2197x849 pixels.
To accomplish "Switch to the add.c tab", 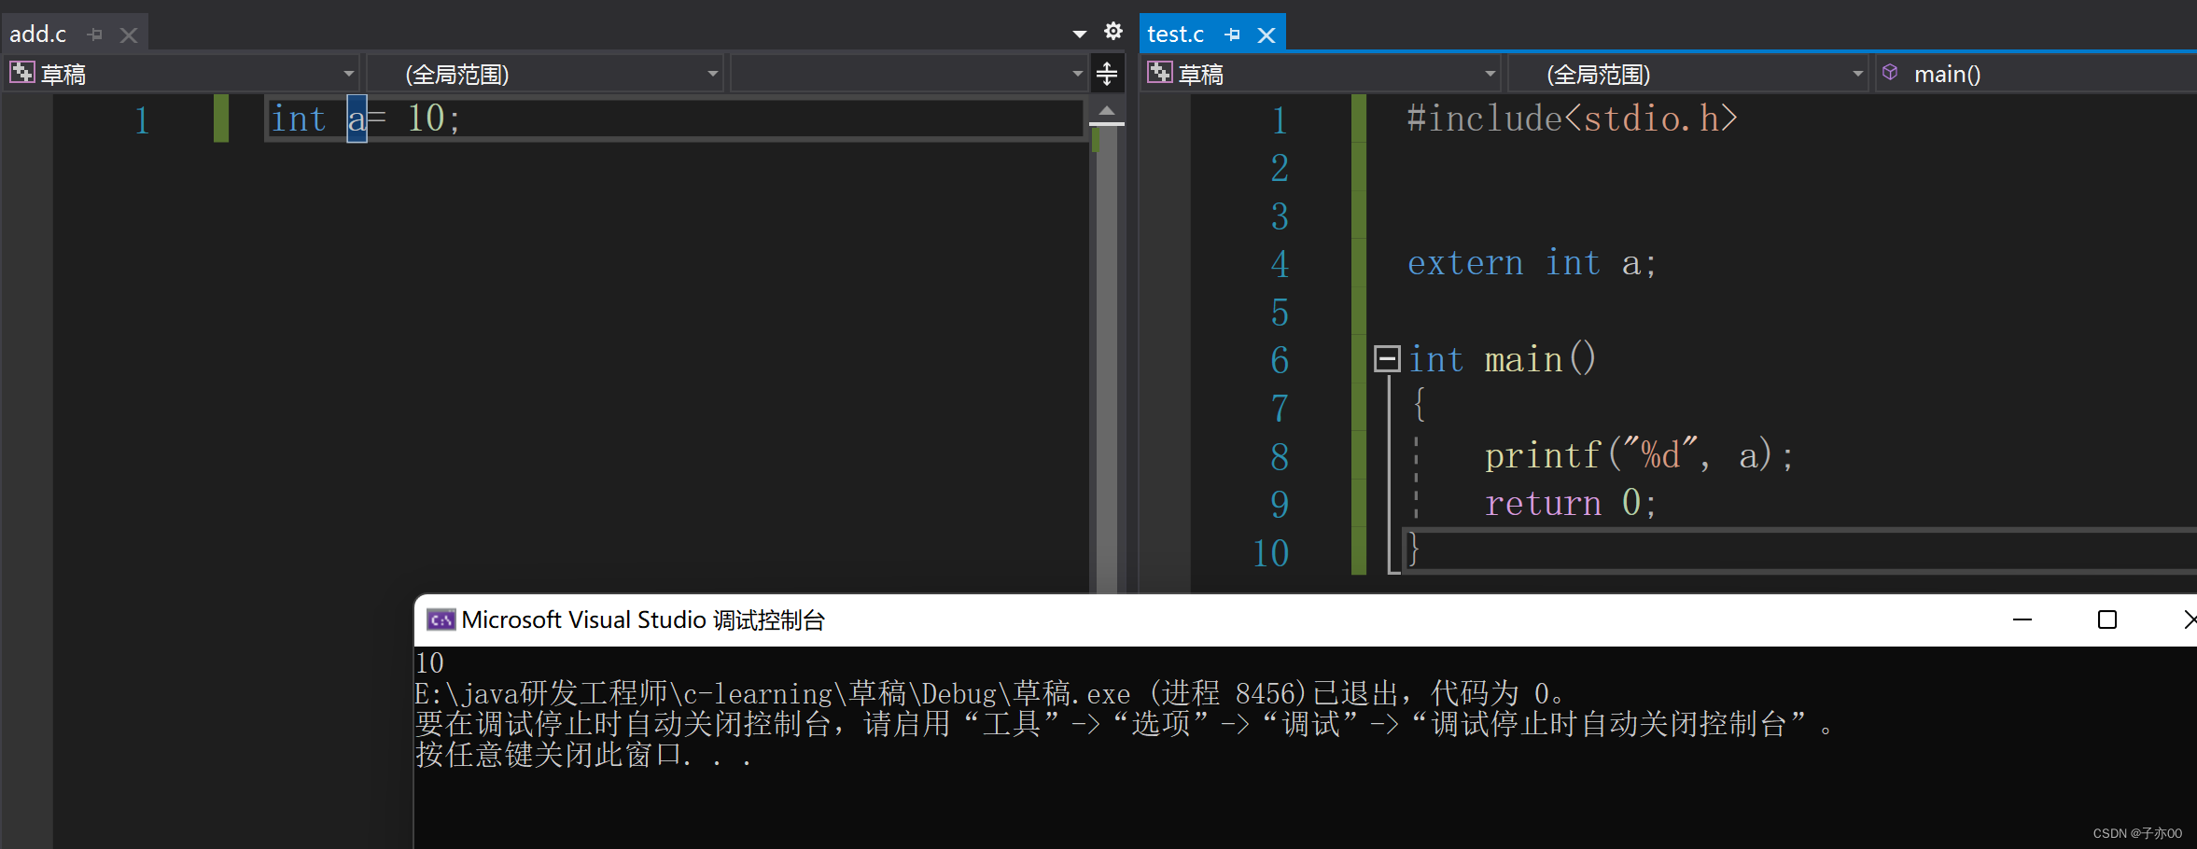I will [x=38, y=35].
